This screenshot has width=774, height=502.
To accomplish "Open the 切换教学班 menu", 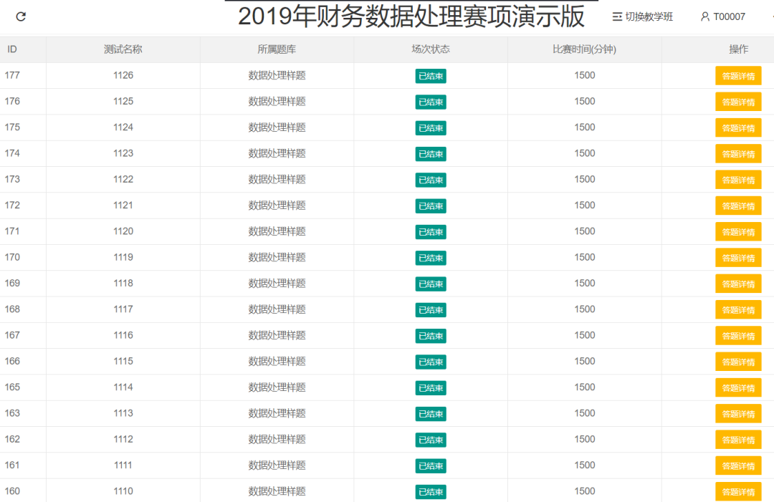I will [642, 16].
